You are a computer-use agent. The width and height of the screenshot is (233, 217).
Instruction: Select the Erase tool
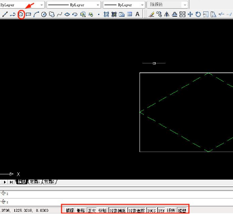152,14
